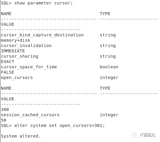Select the session_cached_cursors parameter name
Viewport: 160px width, 142px height.
[30, 115]
